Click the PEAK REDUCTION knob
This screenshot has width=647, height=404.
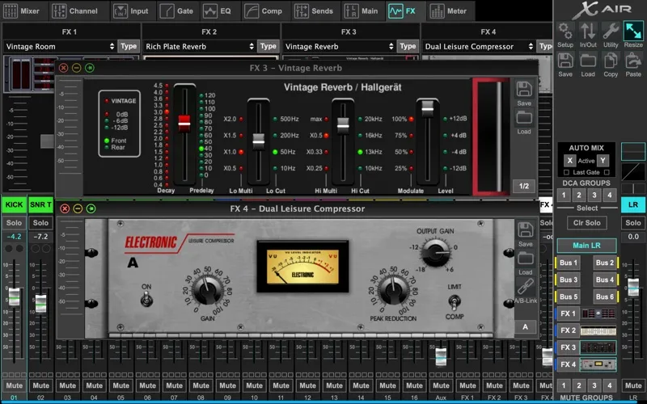pos(394,291)
